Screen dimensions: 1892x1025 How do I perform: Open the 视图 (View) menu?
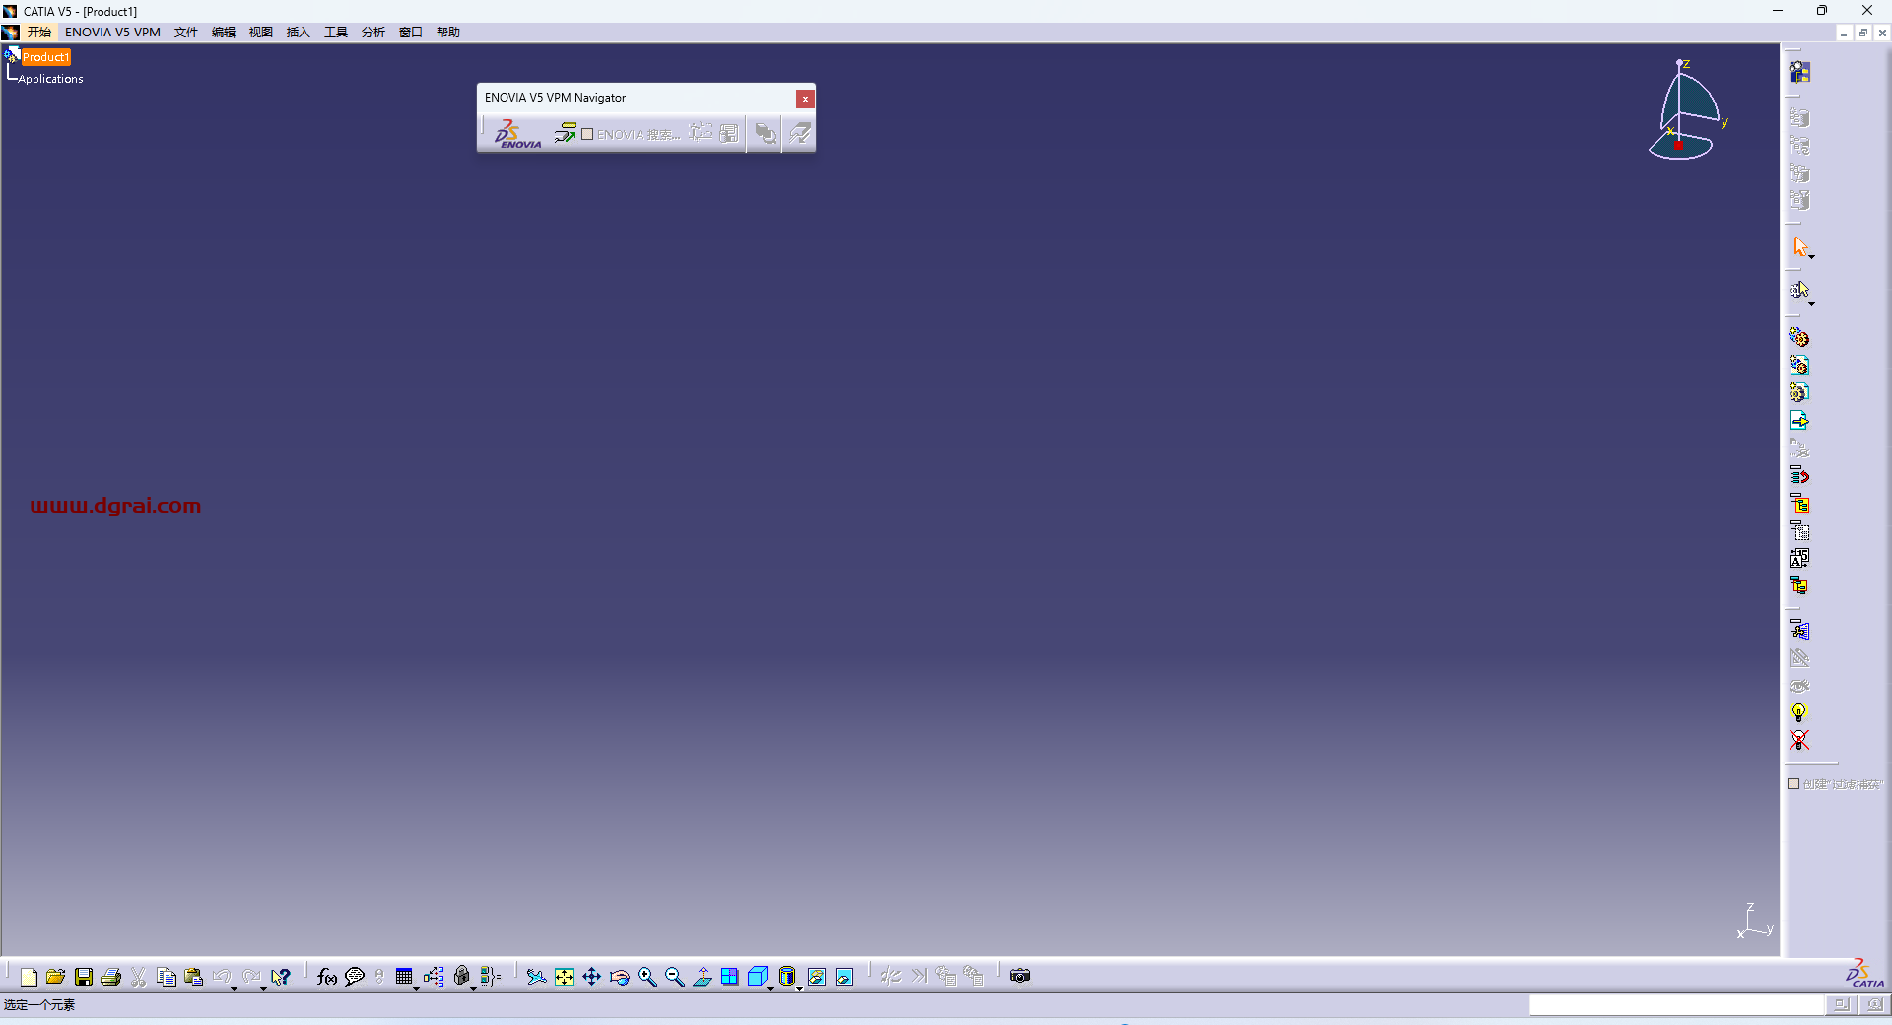(261, 33)
